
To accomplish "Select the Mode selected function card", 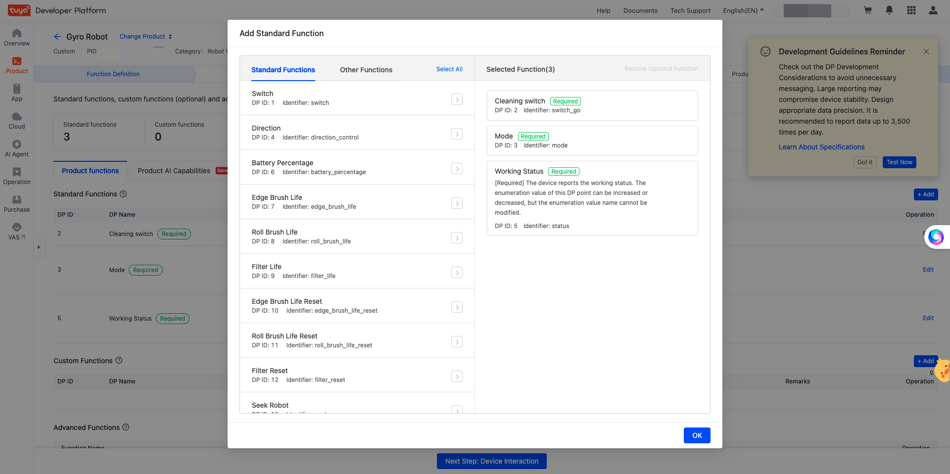I will coord(592,141).
